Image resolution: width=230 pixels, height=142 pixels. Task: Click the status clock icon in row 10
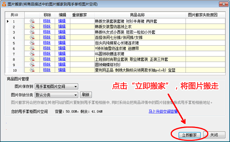coord(32,70)
